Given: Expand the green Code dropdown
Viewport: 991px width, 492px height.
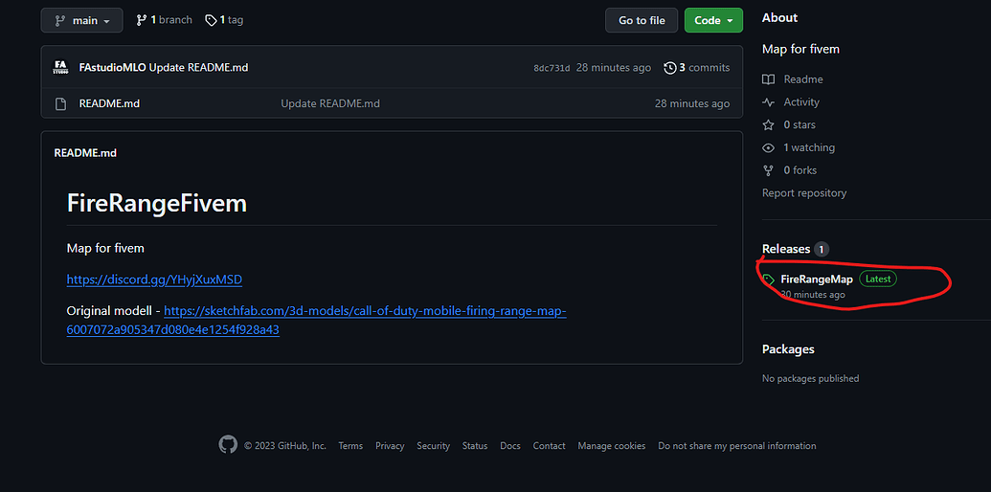Looking at the screenshot, I should point(713,20).
